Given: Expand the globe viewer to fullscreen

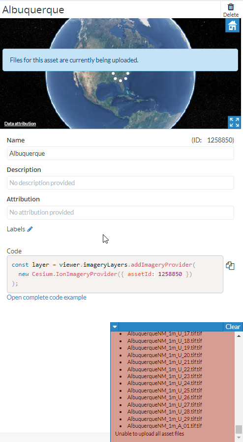Looking at the screenshot, I should (234, 122).
